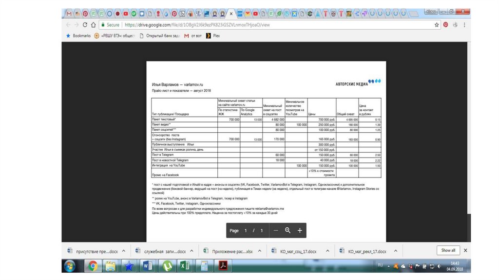Expand options for КО_маг_соц_17.docx download

[327, 251]
